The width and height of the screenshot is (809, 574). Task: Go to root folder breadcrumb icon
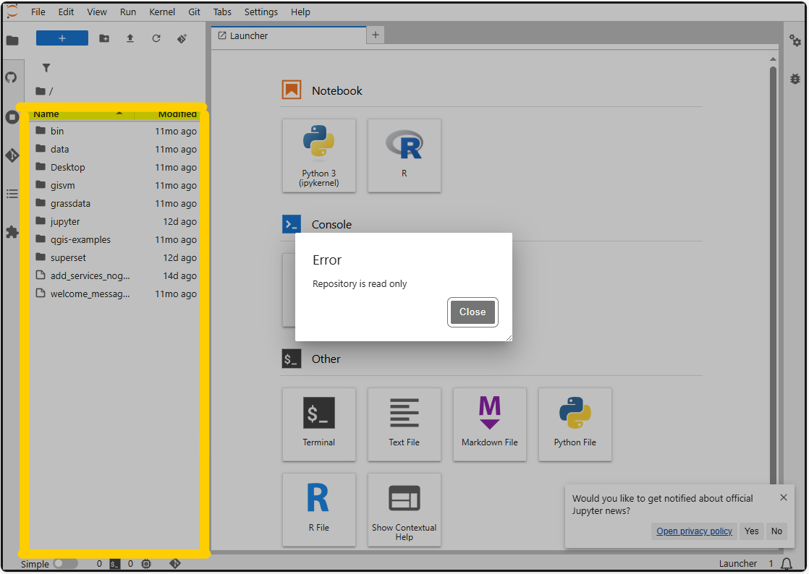point(41,91)
